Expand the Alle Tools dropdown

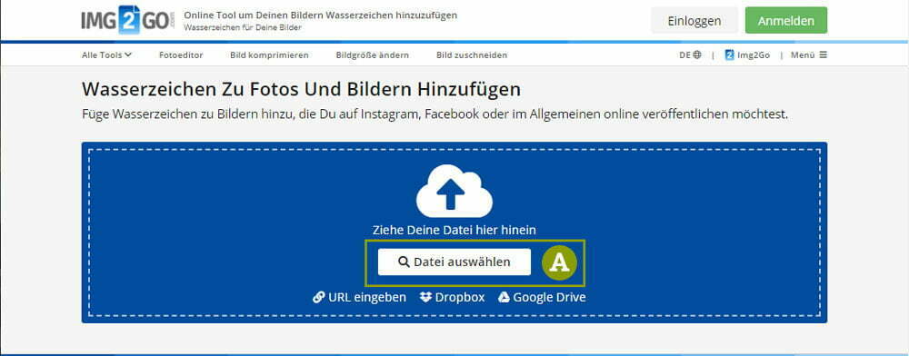point(107,55)
